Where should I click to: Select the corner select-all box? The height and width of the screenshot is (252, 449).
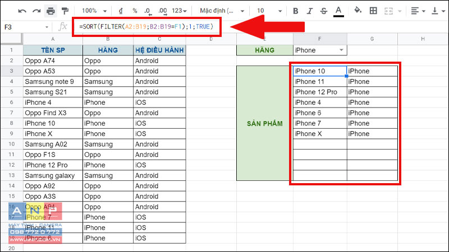(x=11, y=39)
